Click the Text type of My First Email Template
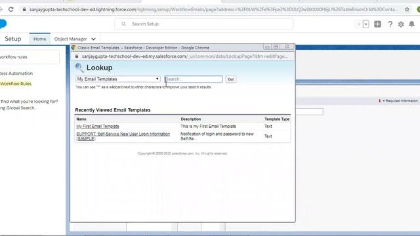The width and height of the screenshot is (420, 236). click(x=268, y=127)
